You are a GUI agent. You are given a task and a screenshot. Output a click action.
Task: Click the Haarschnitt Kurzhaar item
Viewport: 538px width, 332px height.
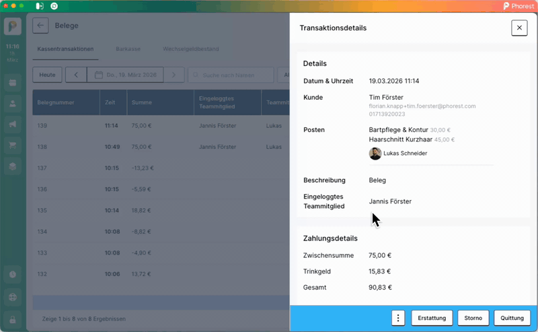[x=400, y=139]
